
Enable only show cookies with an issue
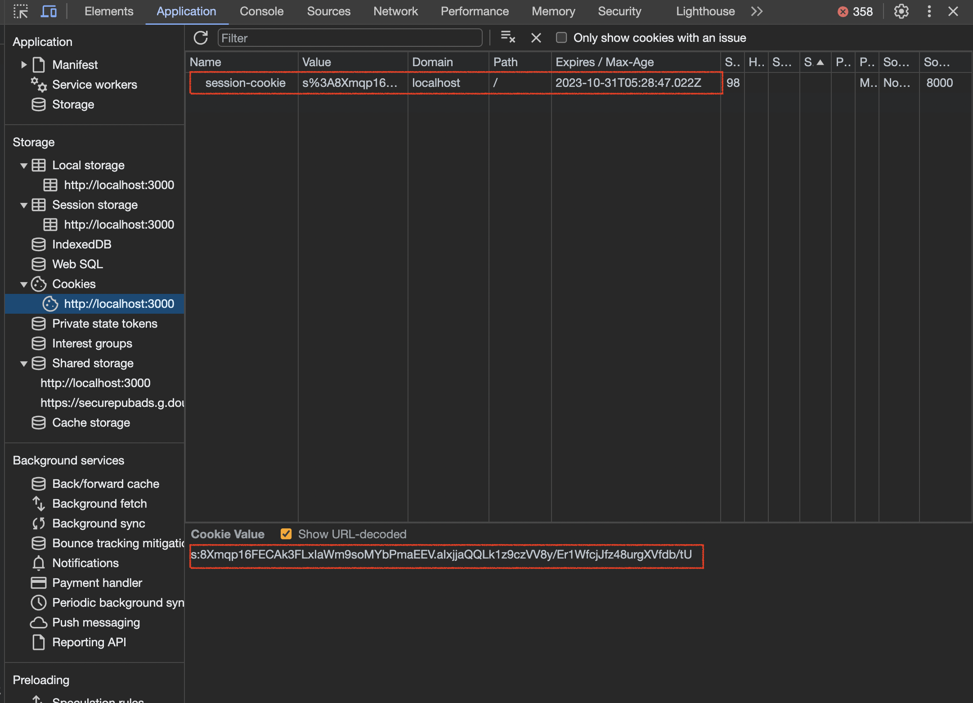[561, 38]
